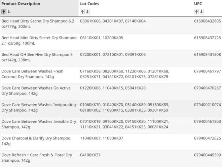Select Dove Refresh + Care Fresh & Floral row

(x=111, y=159)
